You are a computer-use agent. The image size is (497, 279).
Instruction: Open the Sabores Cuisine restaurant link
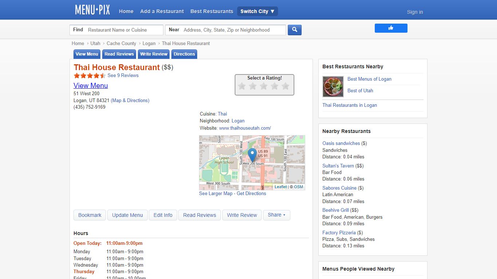pyautogui.click(x=339, y=188)
